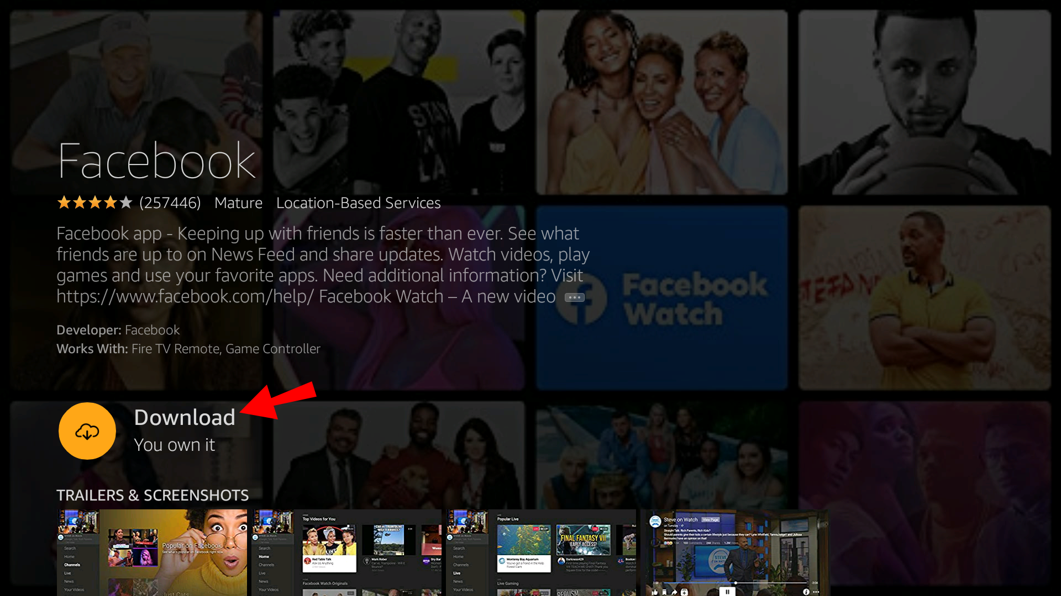1061x596 pixels.
Task: Click the thumbs-up like icon in video screenshot
Action: [655, 592]
